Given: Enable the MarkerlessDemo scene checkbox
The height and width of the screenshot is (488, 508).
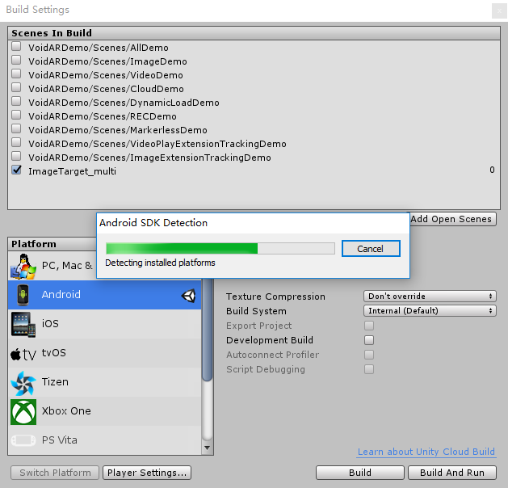Looking at the screenshot, I should 16,128.
